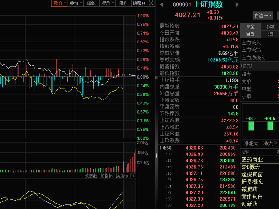
Task: Open the 竞价 dropdown
Action: pyautogui.click(x=59, y=3)
